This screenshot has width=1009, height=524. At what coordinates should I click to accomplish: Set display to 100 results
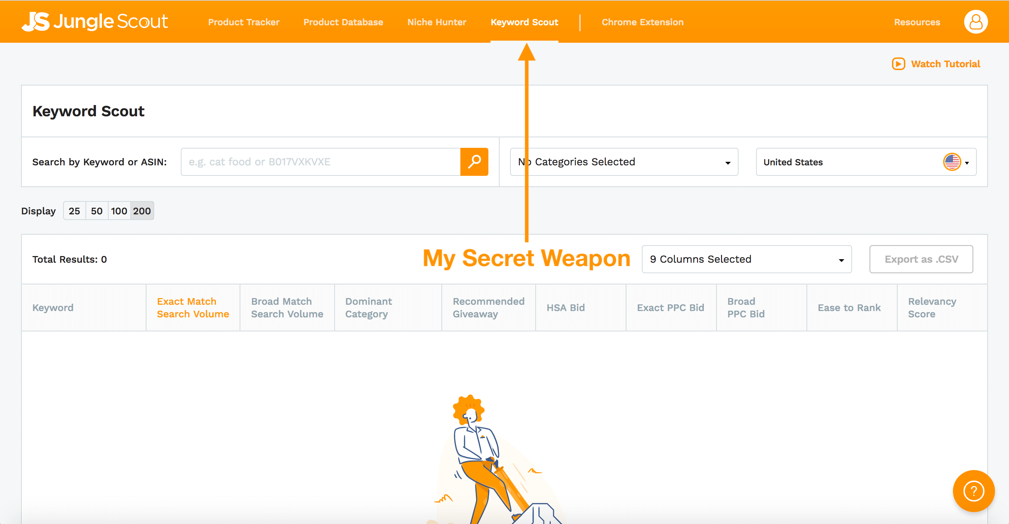(x=119, y=211)
